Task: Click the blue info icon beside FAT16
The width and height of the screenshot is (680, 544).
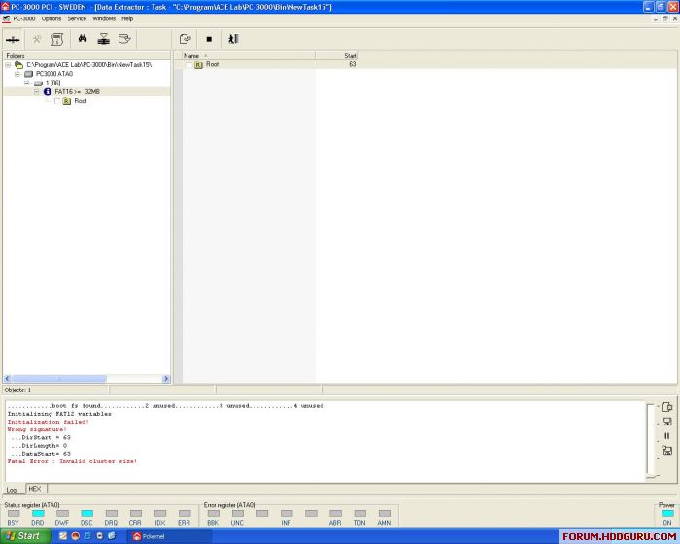Action: [48, 92]
